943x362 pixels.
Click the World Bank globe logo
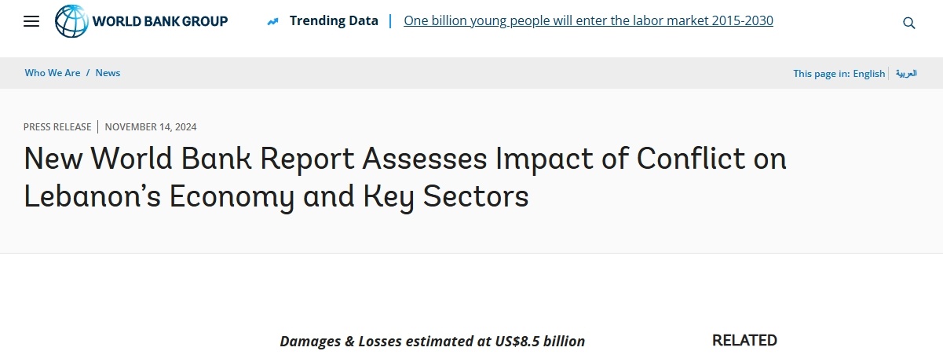[71, 21]
